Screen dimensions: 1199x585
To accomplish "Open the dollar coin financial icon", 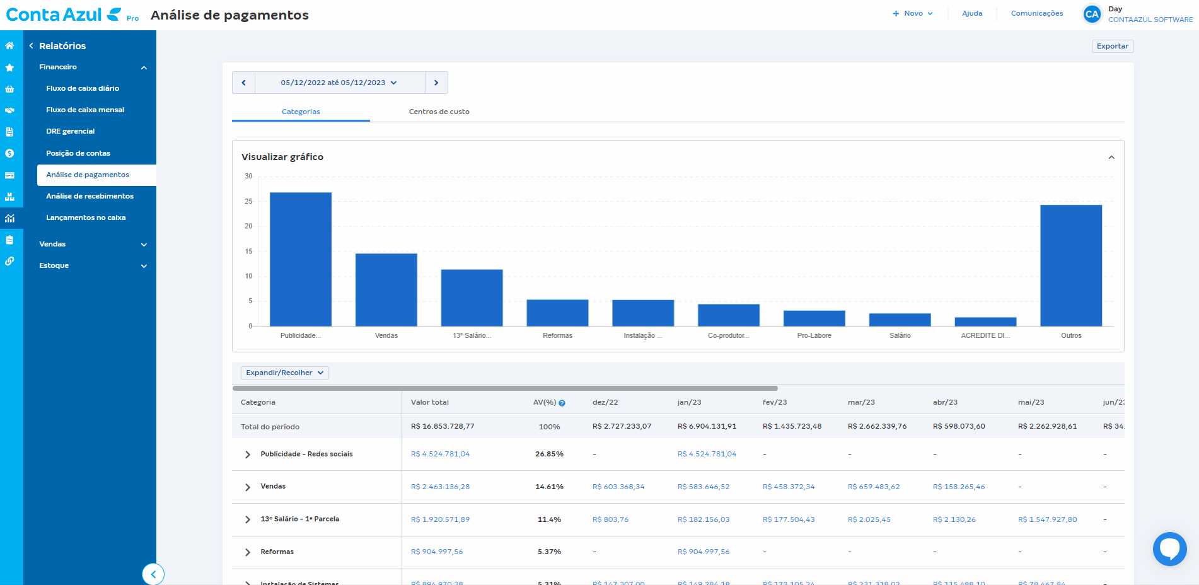I will click(x=9, y=153).
